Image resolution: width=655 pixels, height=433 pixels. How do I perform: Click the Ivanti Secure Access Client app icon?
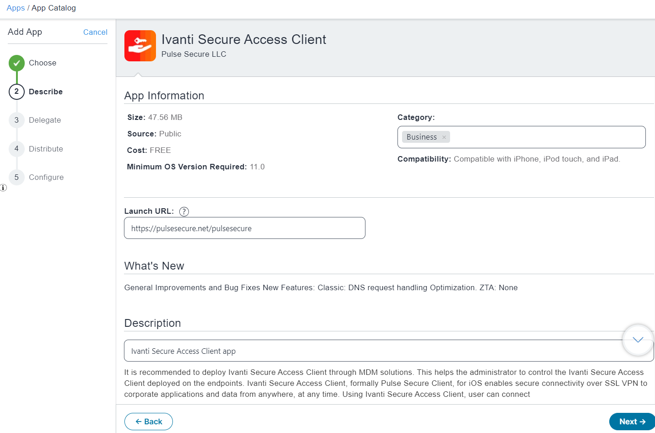pos(140,46)
